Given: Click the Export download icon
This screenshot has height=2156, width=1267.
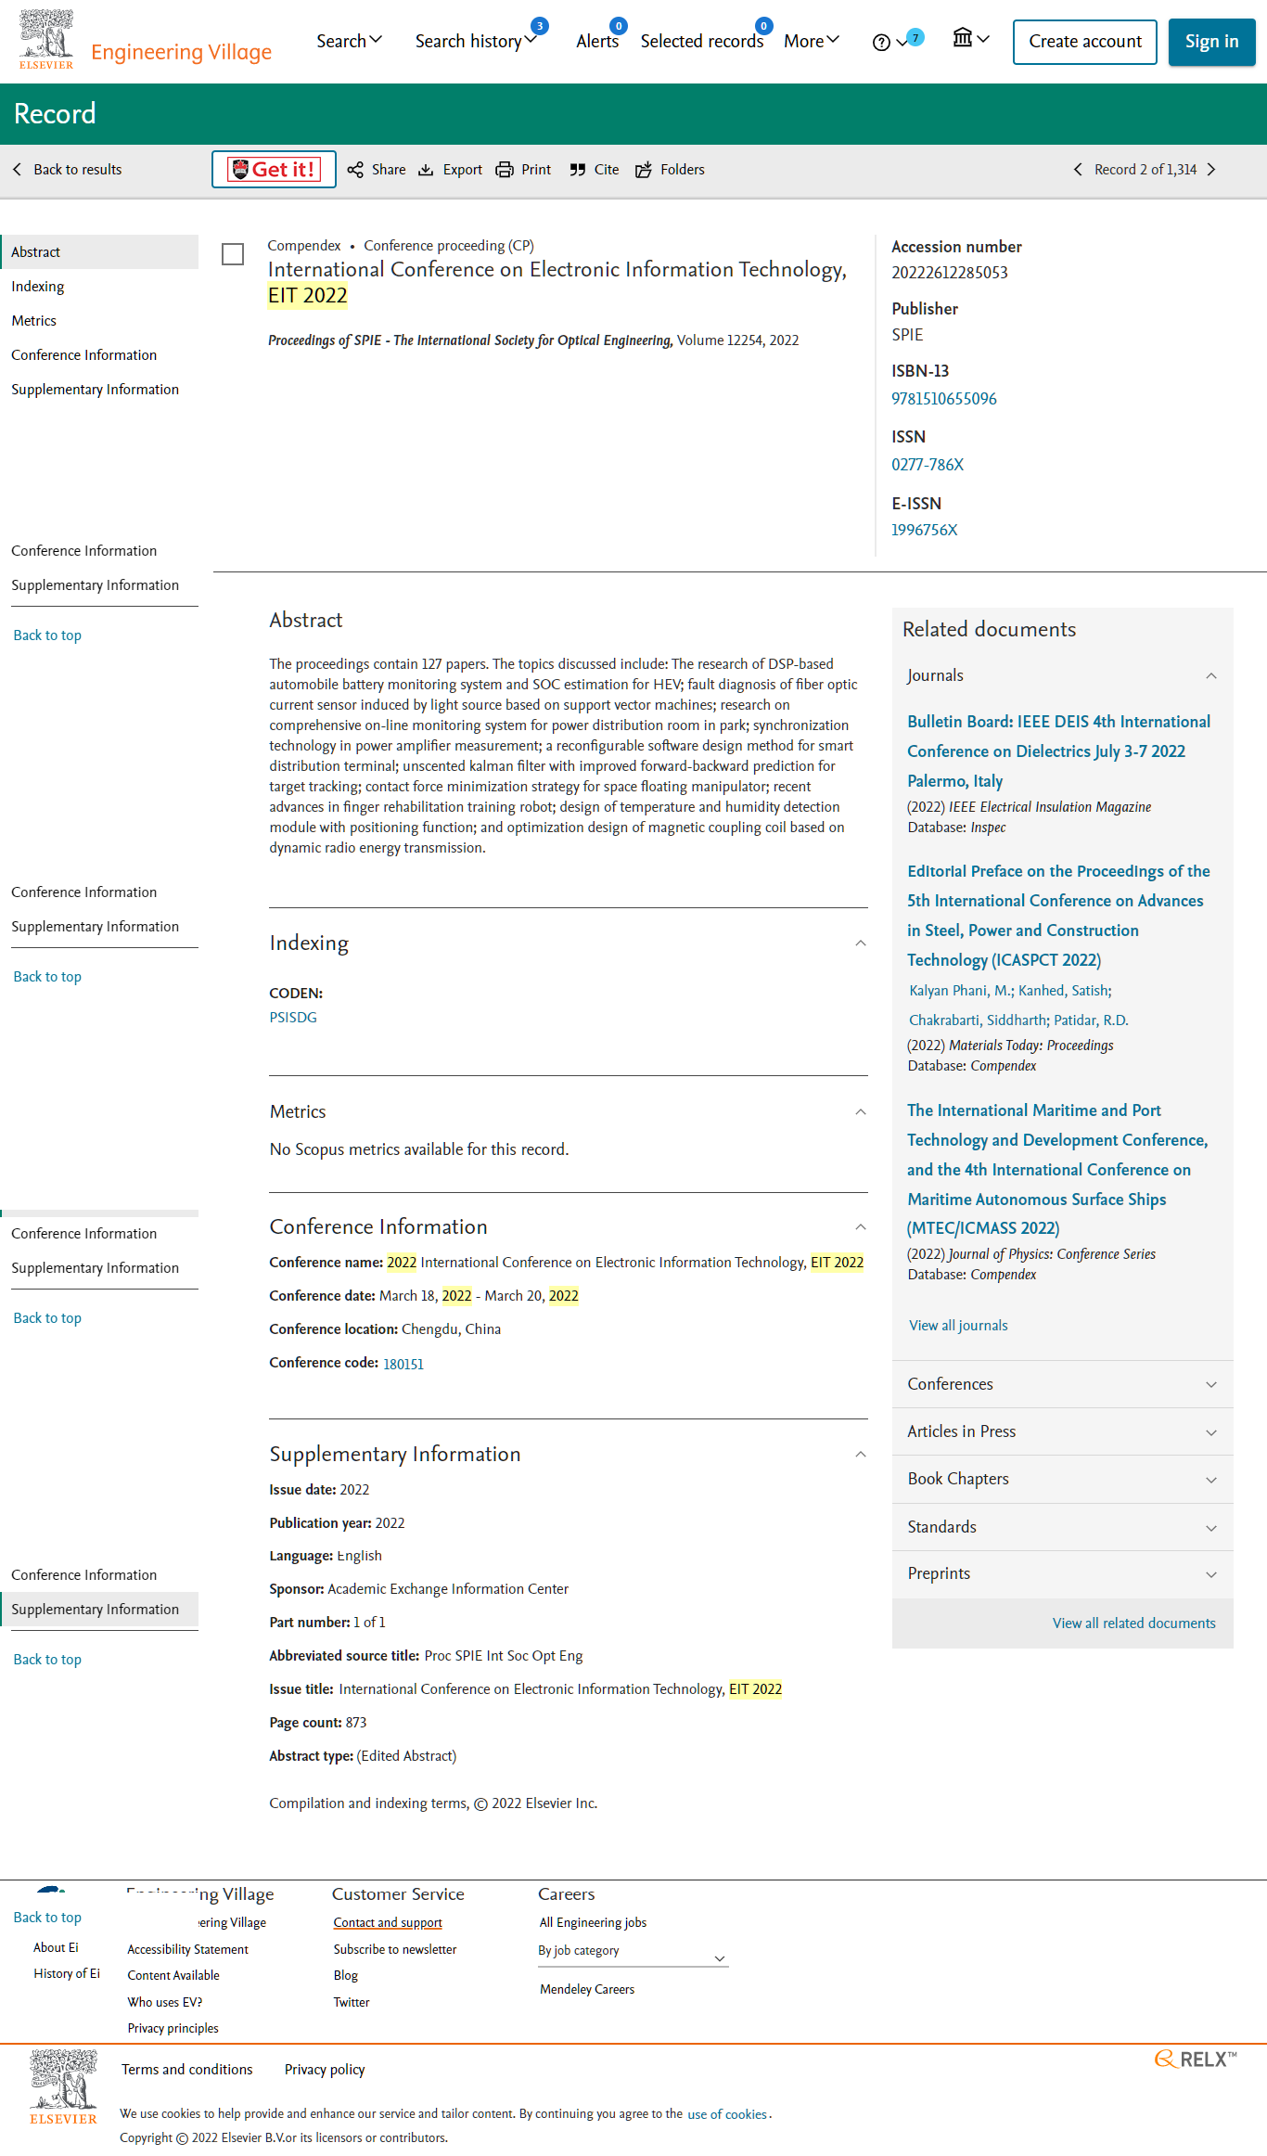Looking at the screenshot, I should point(427,170).
